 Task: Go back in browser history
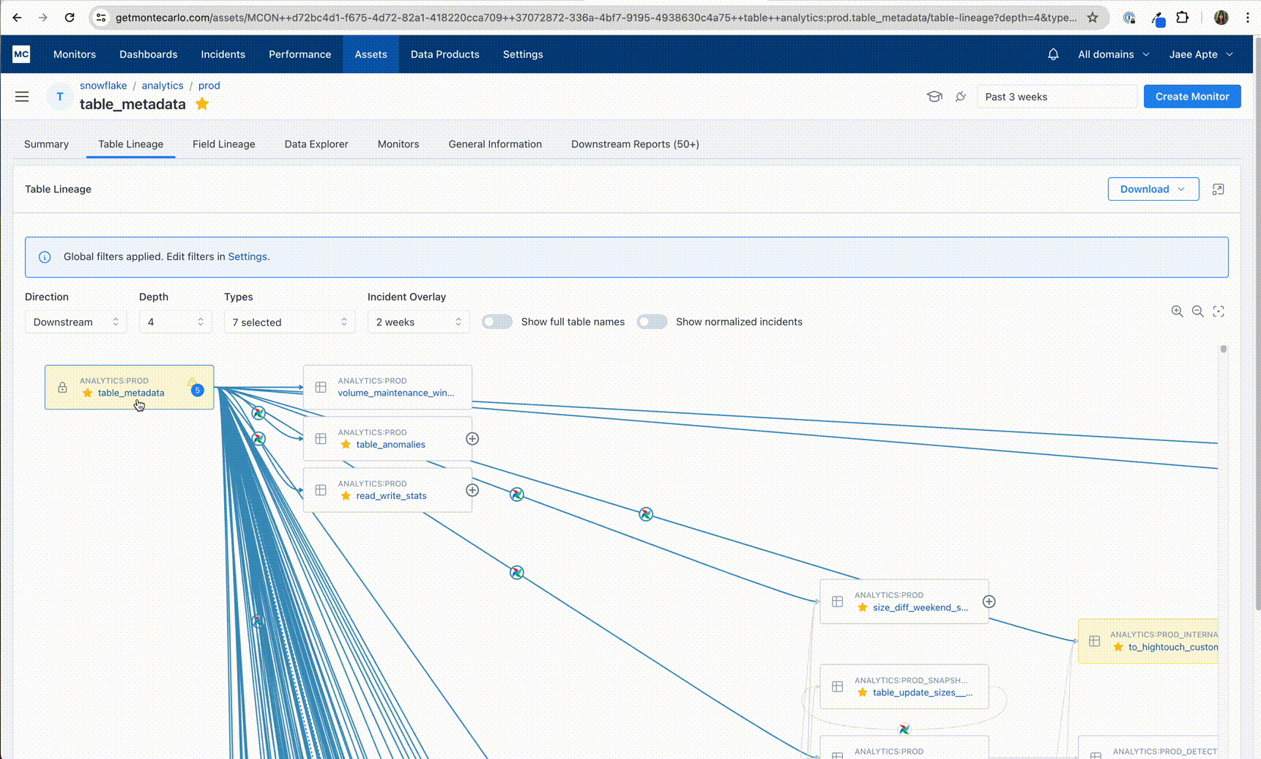[18, 18]
